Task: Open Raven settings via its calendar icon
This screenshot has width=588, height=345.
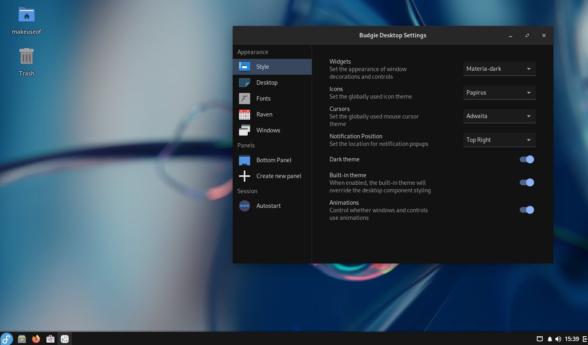Action: [244, 114]
